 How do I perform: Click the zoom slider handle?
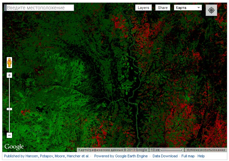(9, 109)
